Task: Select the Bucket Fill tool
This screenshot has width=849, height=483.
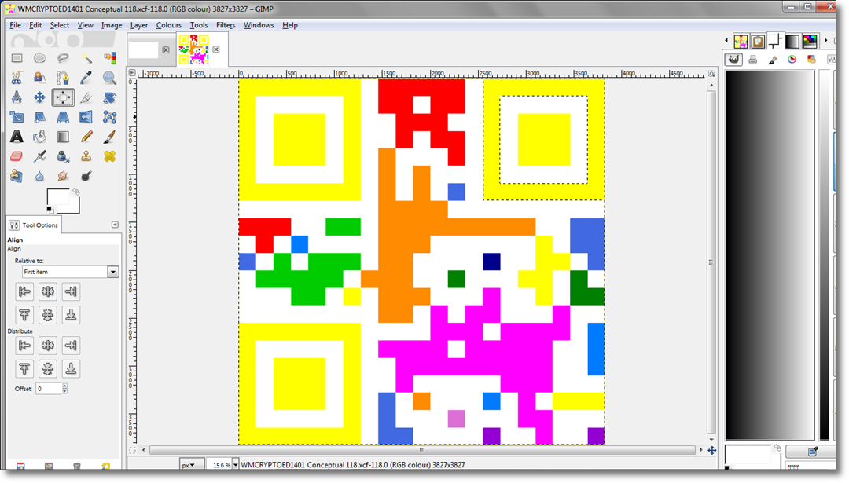Action: (39, 137)
